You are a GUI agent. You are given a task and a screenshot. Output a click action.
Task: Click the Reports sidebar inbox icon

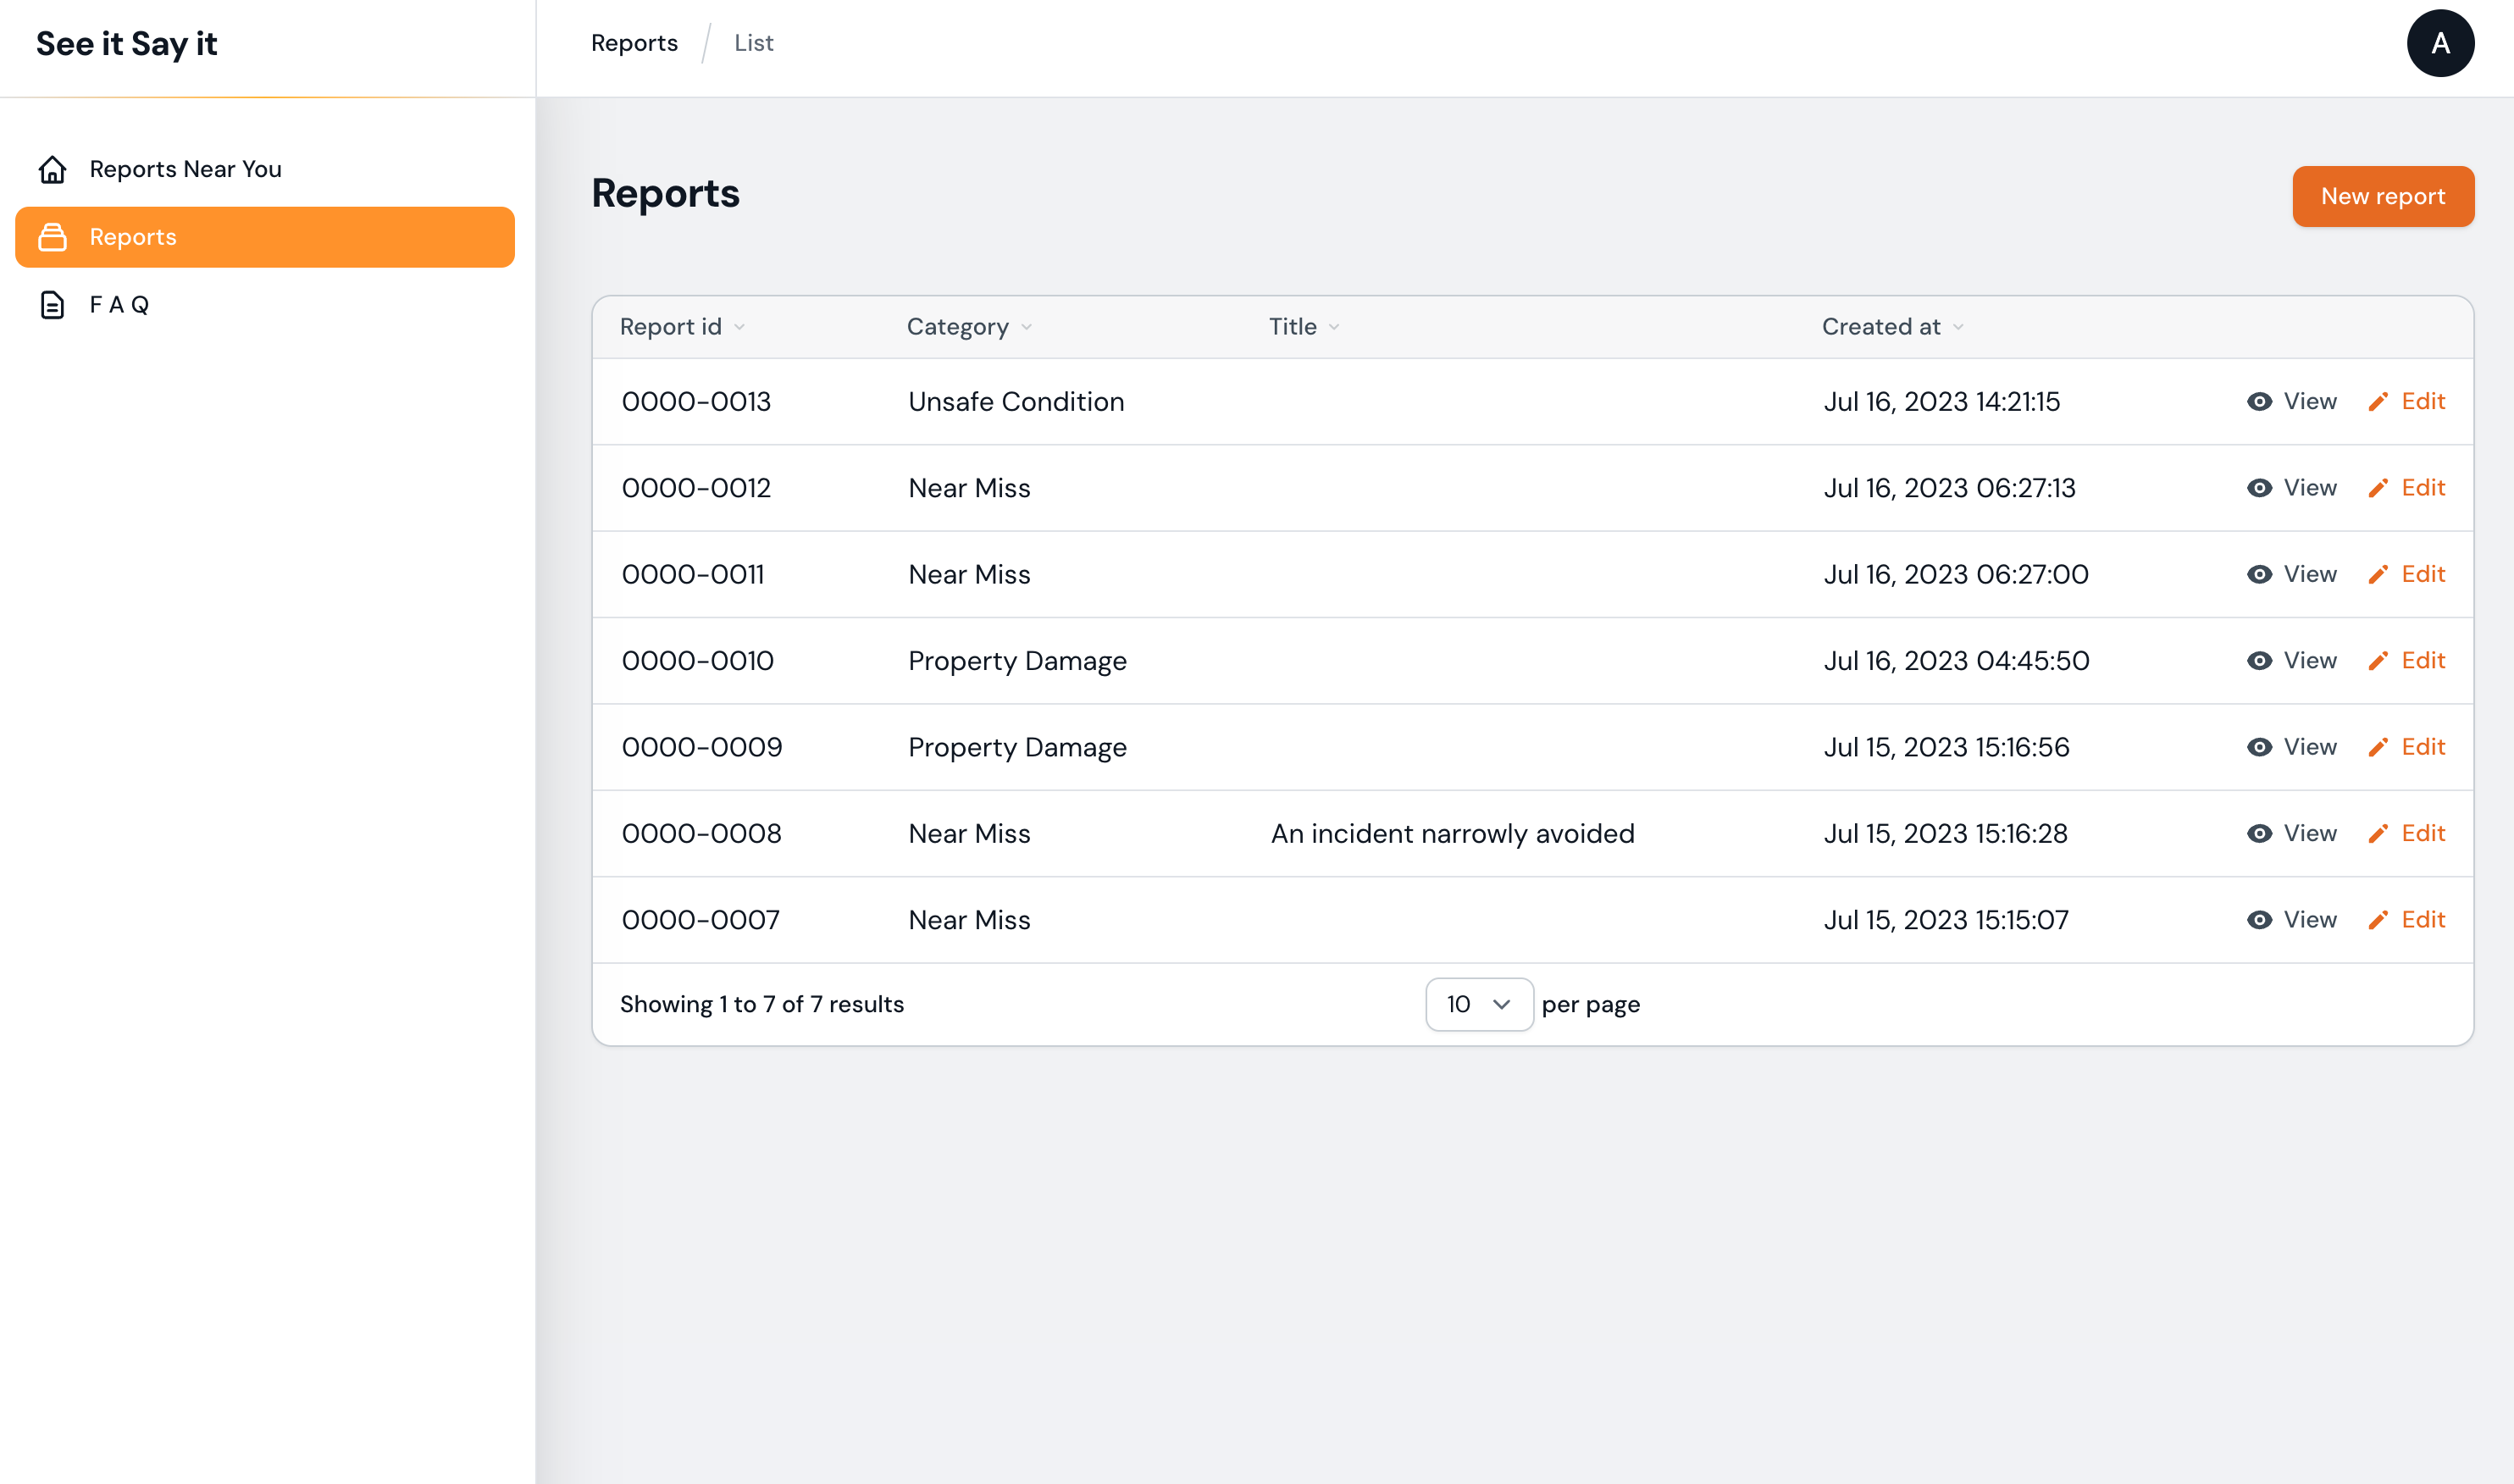pyautogui.click(x=52, y=237)
